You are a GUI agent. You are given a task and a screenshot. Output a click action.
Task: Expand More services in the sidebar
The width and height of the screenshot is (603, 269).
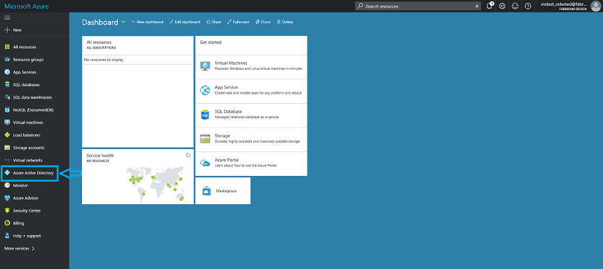pyautogui.click(x=19, y=248)
